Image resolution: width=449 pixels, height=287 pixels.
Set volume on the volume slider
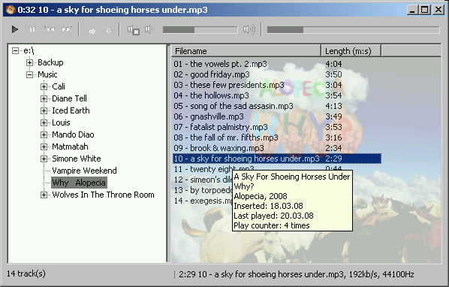[x=200, y=29]
